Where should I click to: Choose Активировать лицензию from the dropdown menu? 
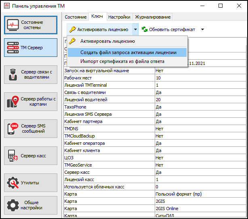[107, 41]
